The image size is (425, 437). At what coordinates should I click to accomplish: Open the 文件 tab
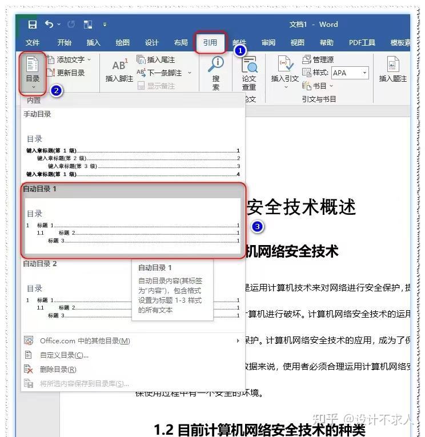tap(33, 43)
